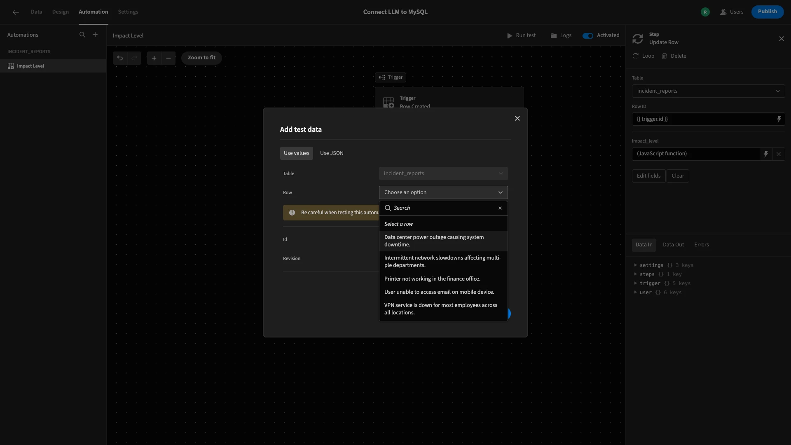The height and width of the screenshot is (445, 791).
Task: Open the Logs
Action: point(561,36)
